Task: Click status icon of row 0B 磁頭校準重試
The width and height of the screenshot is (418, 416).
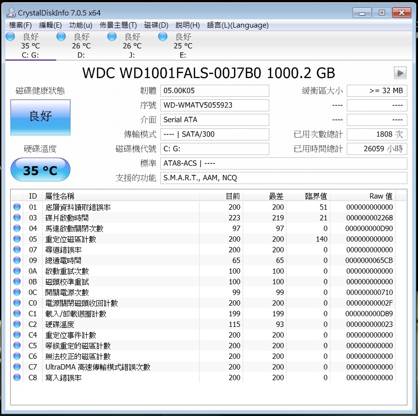Action: click(x=17, y=281)
